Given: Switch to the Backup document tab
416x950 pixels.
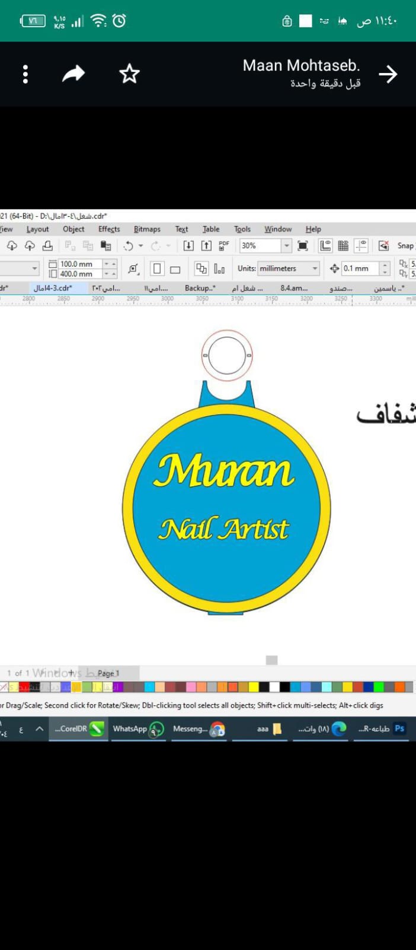Looking at the screenshot, I should click(x=200, y=288).
